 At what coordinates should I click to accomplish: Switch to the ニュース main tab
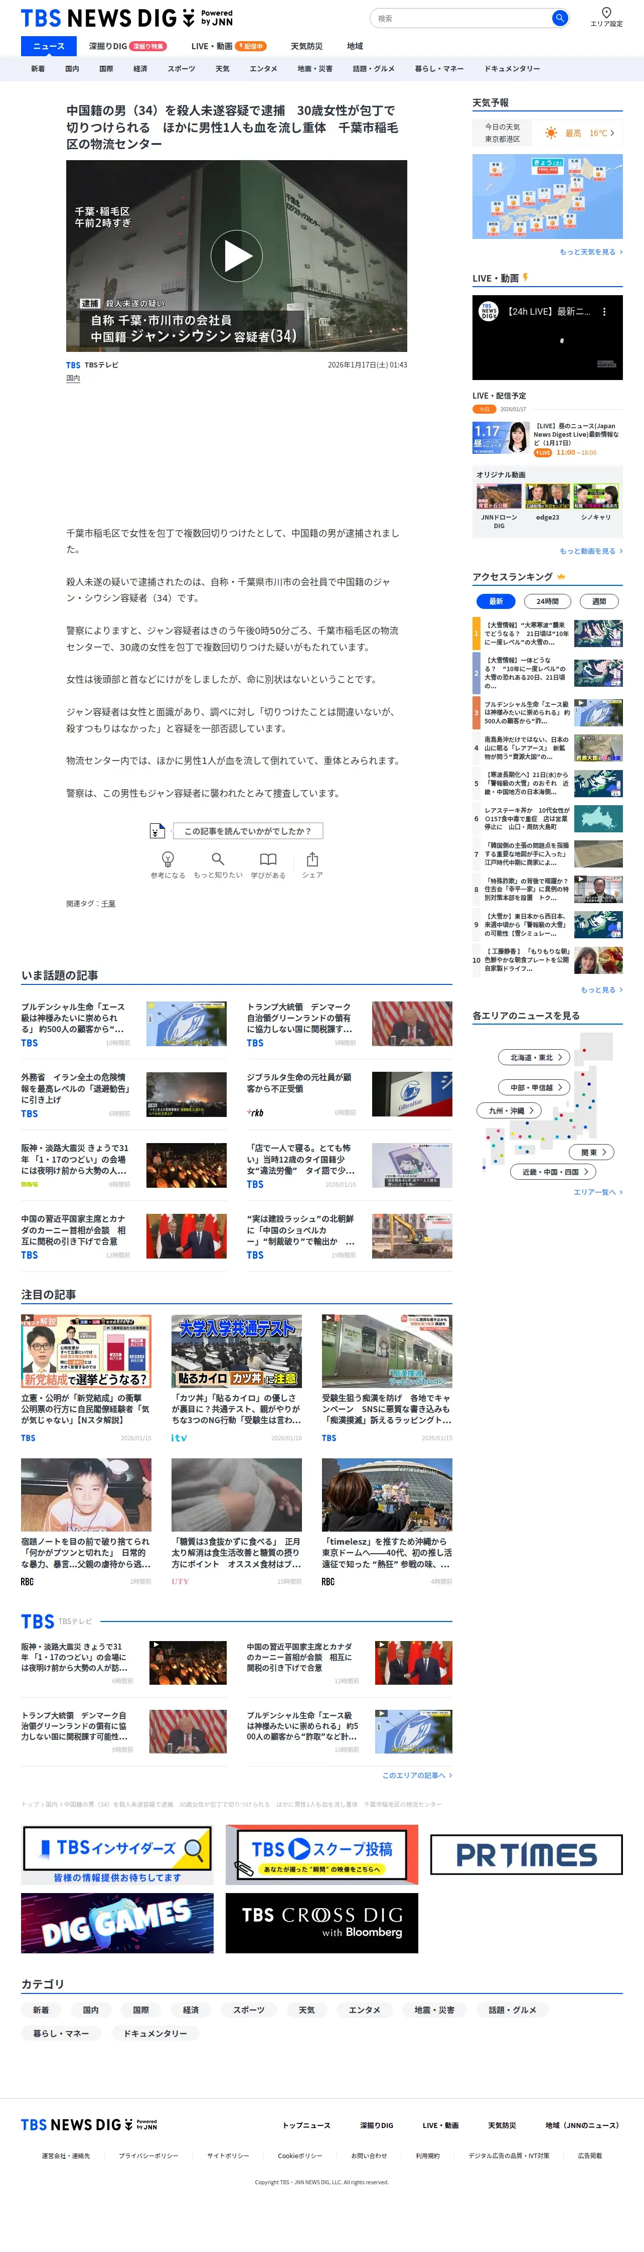(x=49, y=46)
